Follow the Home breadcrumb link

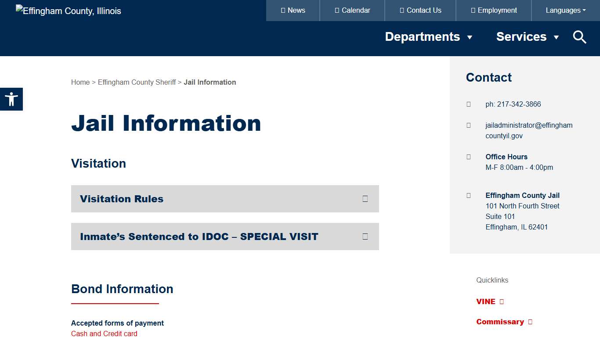pyautogui.click(x=80, y=82)
